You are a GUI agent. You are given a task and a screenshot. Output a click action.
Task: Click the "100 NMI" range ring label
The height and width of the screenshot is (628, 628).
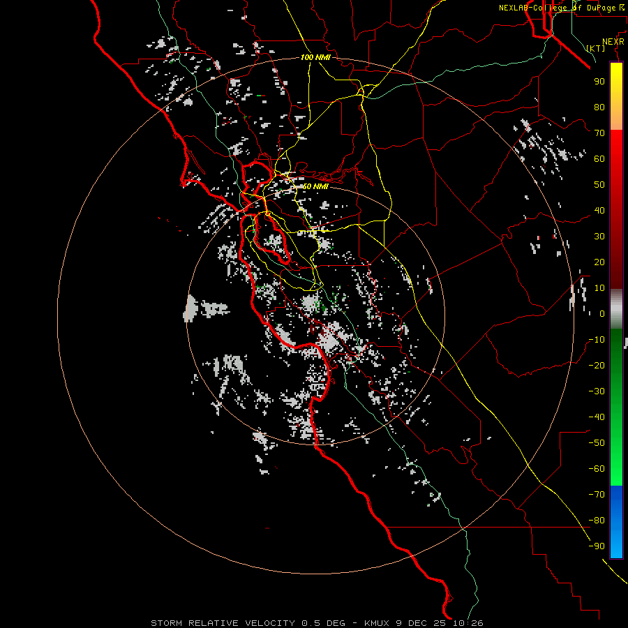tap(315, 58)
